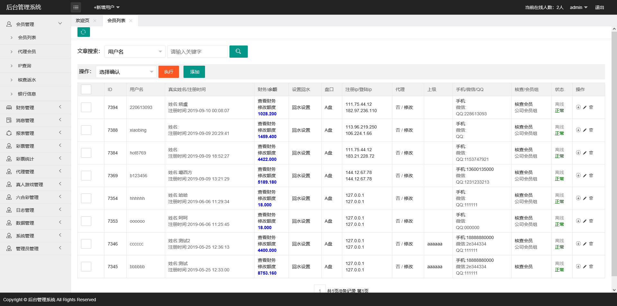Click the download icon for user hot8769
Image resolution: width=617 pixels, height=306 pixels.
(578, 153)
